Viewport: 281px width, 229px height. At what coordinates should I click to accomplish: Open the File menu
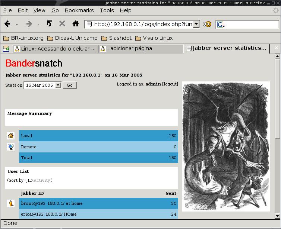pos(7,10)
